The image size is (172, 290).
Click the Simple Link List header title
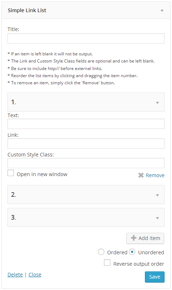coord(27,10)
